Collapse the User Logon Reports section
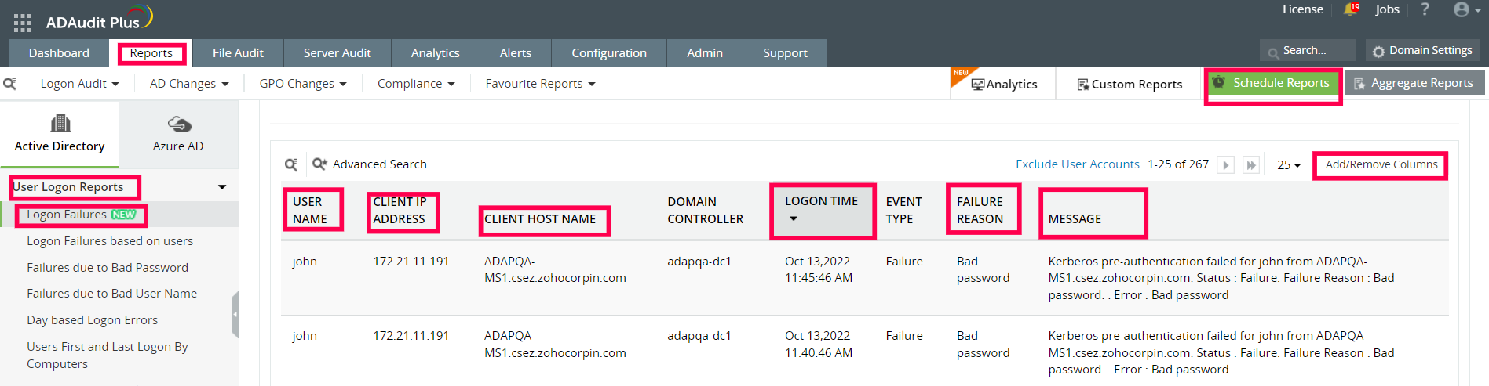 coord(222,187)
